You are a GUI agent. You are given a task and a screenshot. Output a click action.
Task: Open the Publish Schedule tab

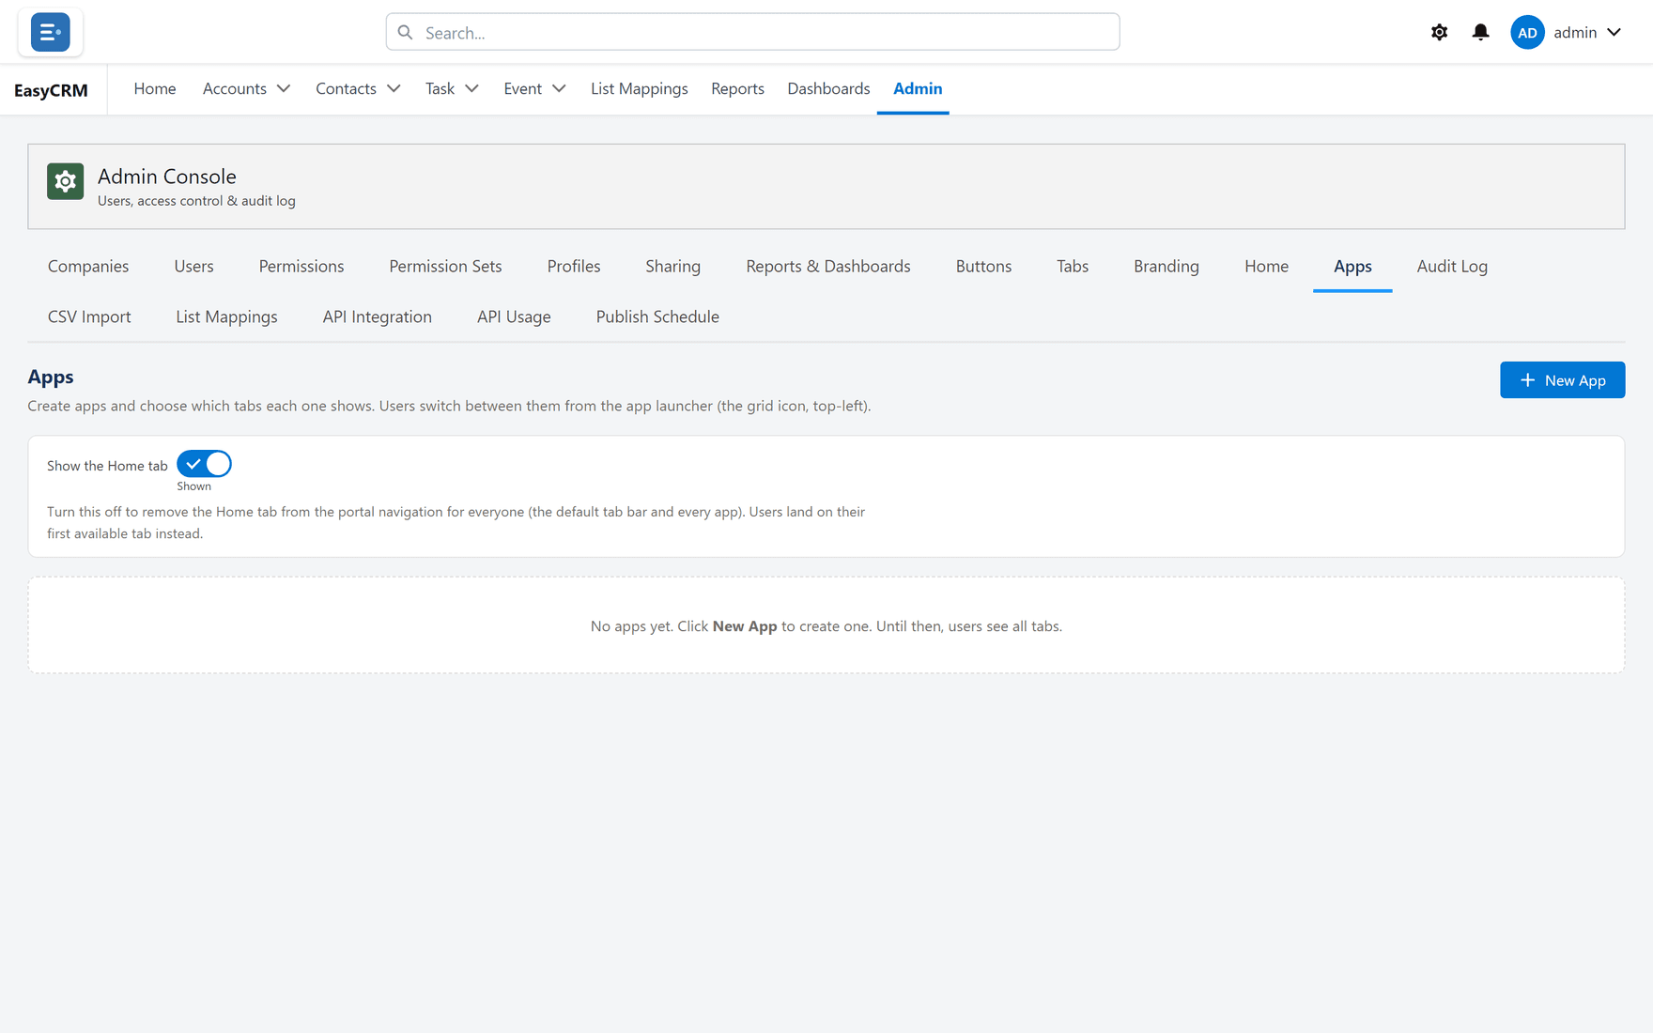657,316
